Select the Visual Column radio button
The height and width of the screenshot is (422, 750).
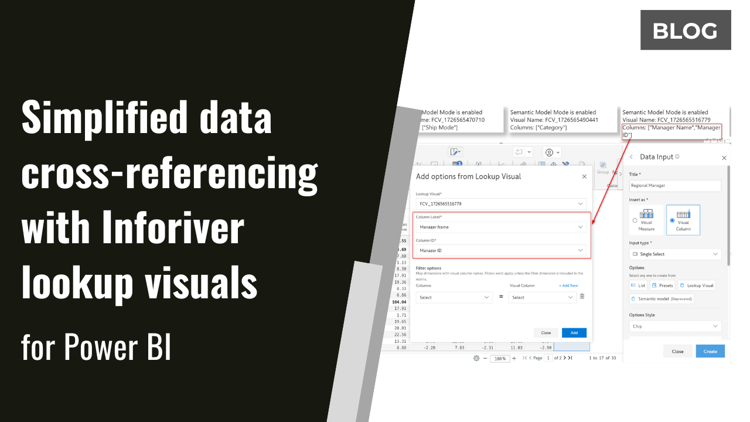click(x=672, y=220)
